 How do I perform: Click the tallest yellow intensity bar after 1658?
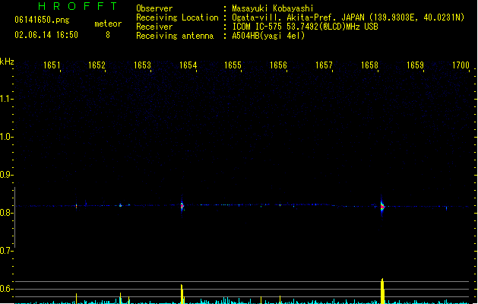[382, 291]
